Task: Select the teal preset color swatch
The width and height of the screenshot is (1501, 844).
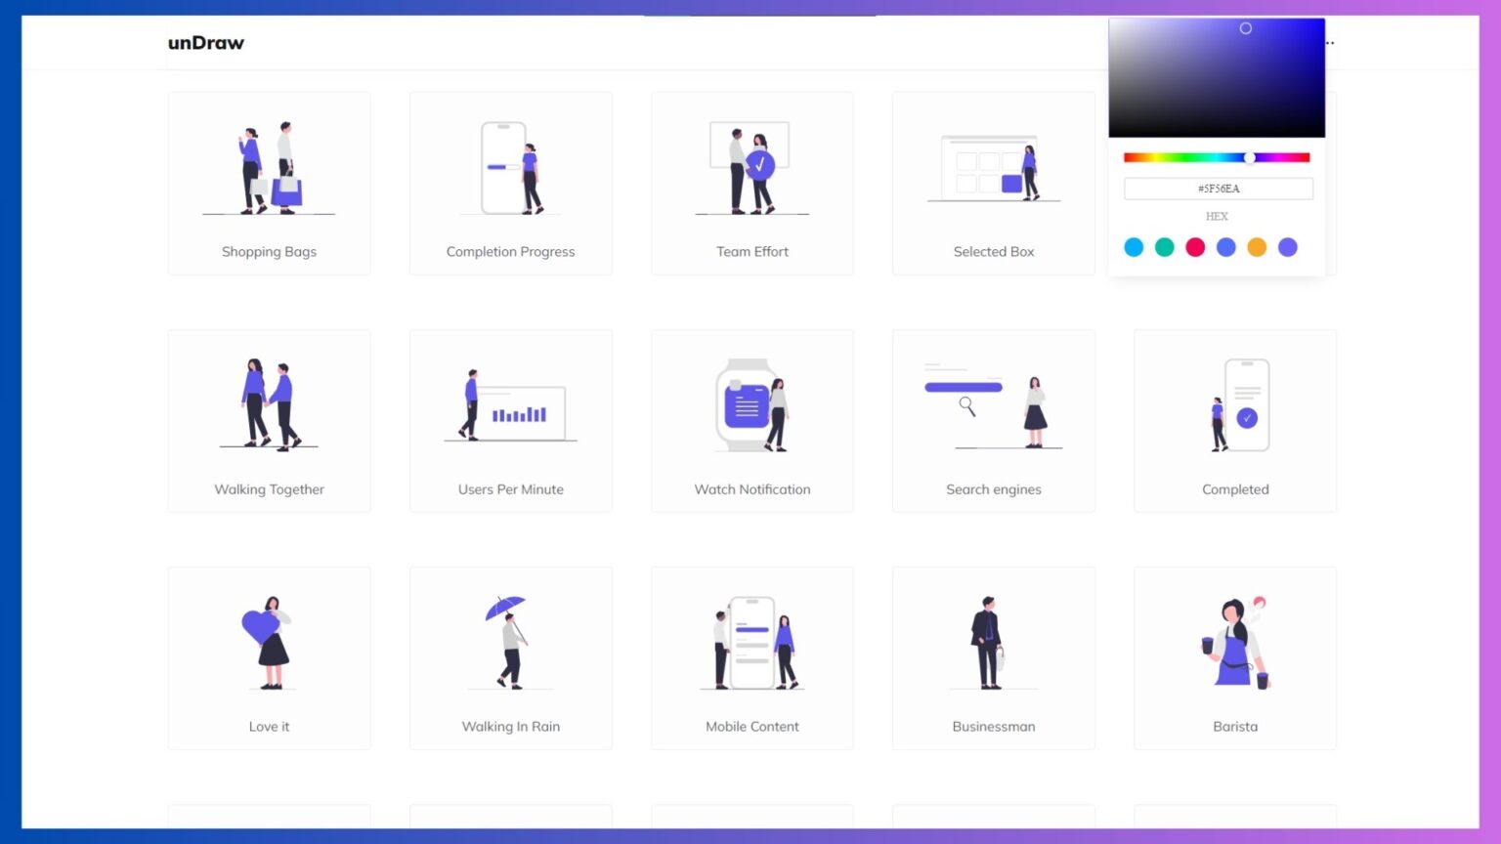Action: [x=1164, y=247]
